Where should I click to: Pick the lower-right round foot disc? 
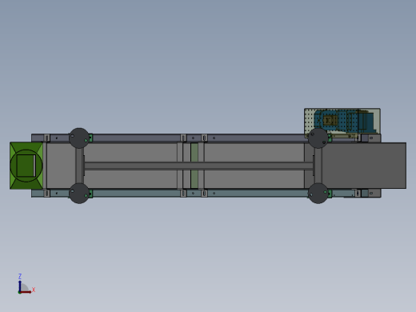(x=318, y=194)
